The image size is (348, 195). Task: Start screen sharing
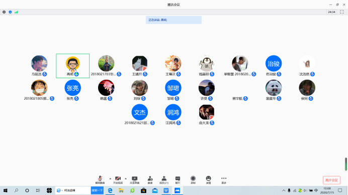(134, 180)
